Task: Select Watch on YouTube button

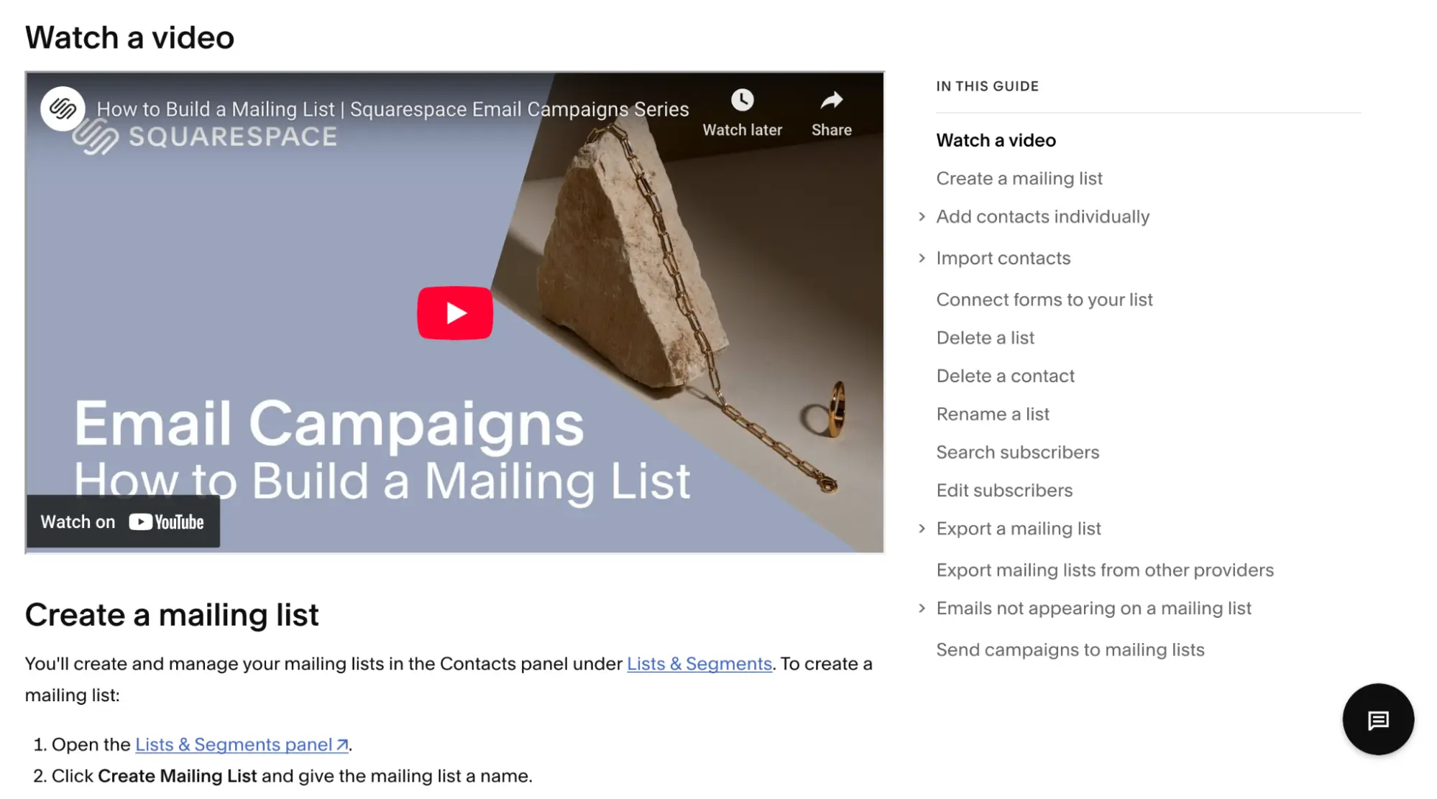Action: (x=122, y=522)
